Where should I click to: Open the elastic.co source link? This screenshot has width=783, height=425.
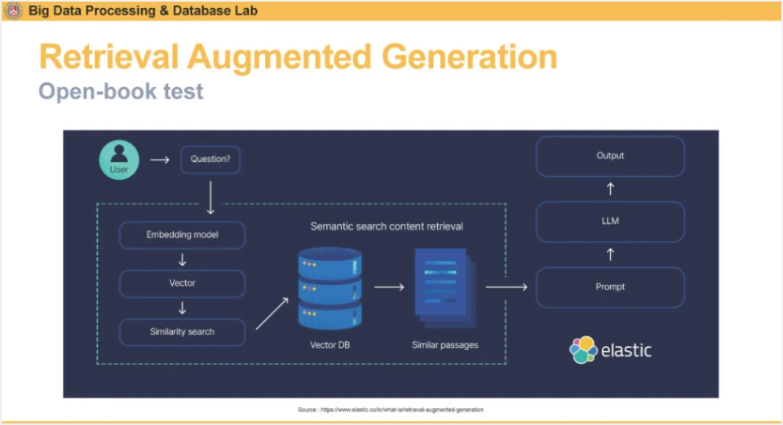[x=402, y=410]
